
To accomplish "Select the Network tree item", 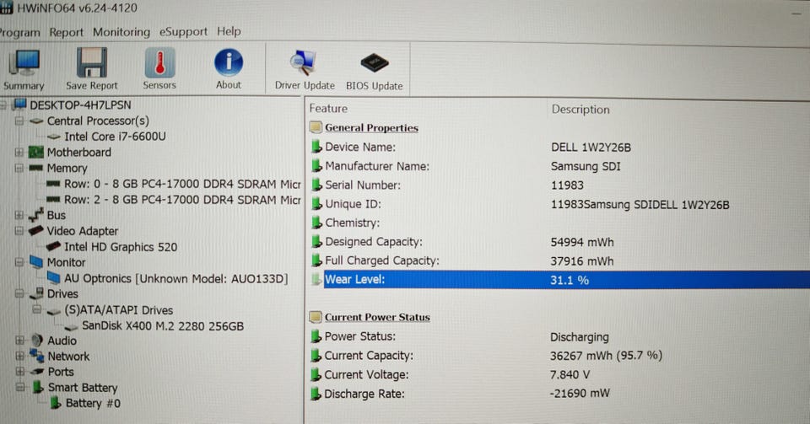I will pos(68,357).
